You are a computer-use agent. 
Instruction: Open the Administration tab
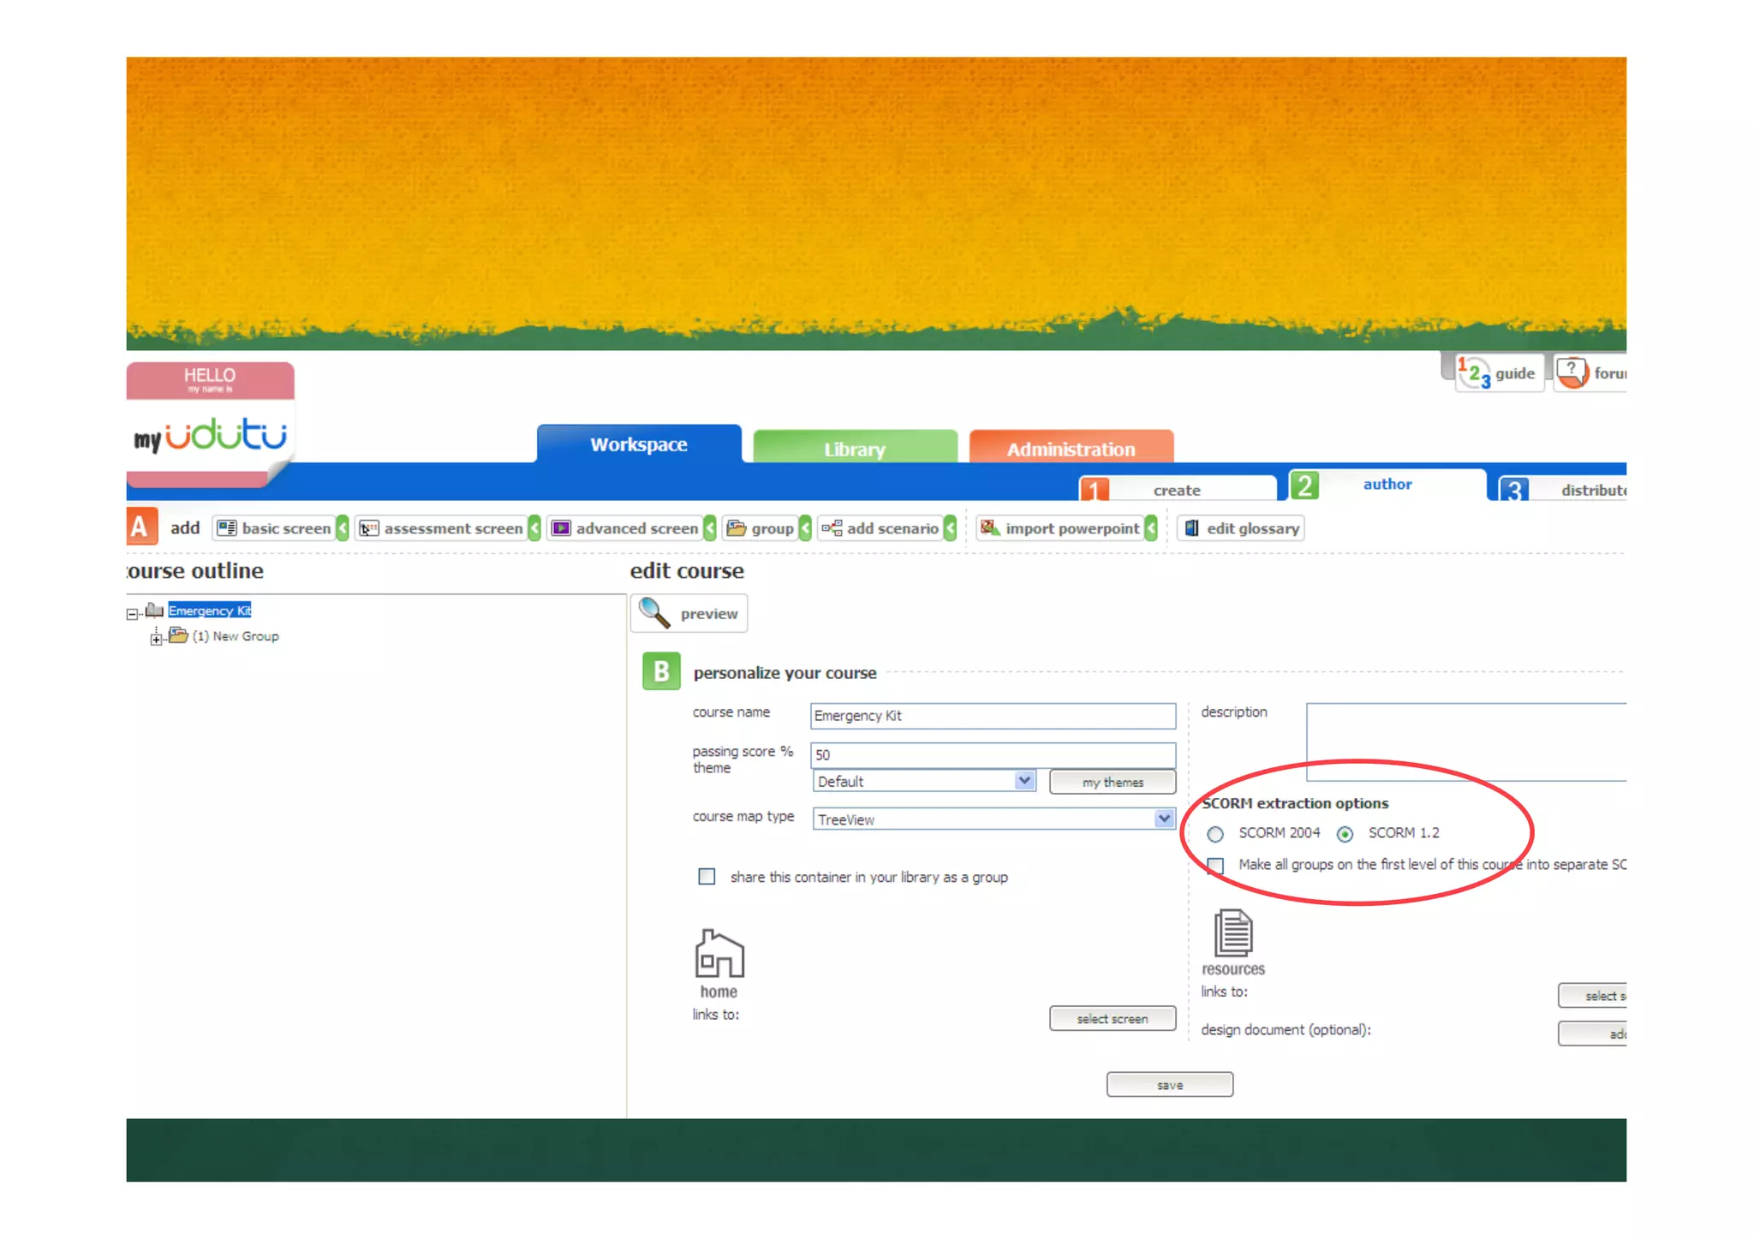tap(1071, 449)
